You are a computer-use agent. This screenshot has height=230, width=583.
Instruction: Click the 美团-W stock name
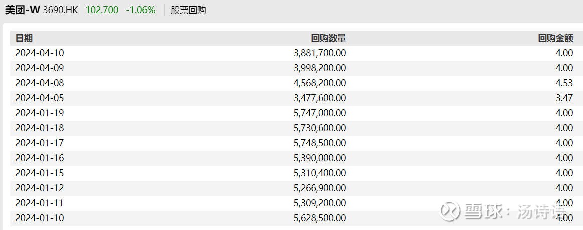pyautogui.click(x=22, y=10)
